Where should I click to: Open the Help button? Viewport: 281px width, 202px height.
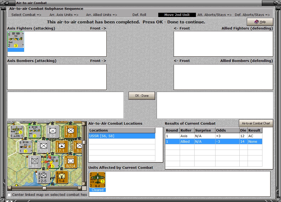pos(260,22)
